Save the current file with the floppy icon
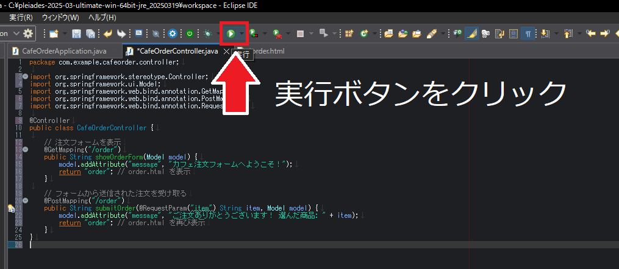The height and width of the screenshot is (269, 619). [77, 33]
